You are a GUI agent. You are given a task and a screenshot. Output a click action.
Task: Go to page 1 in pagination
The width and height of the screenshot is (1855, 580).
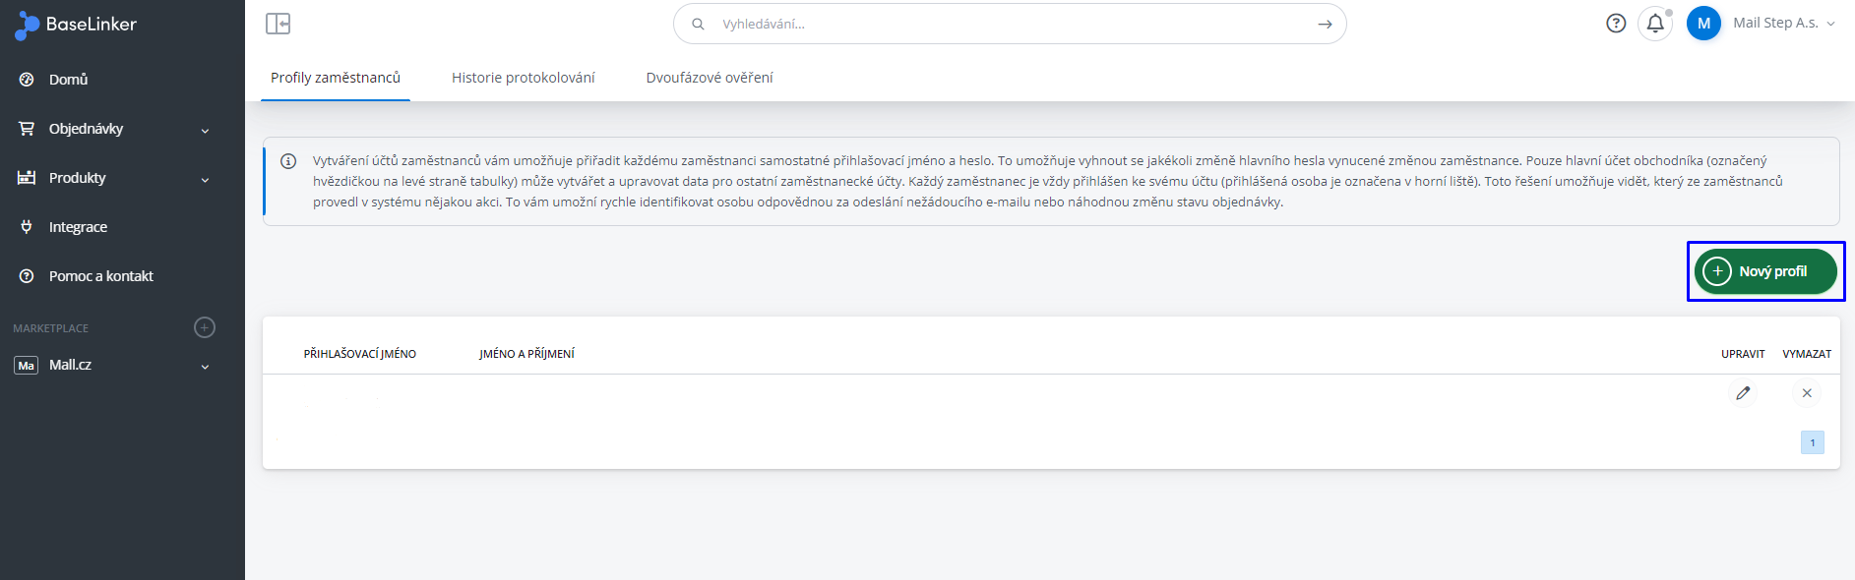(x=1812, y=442)
